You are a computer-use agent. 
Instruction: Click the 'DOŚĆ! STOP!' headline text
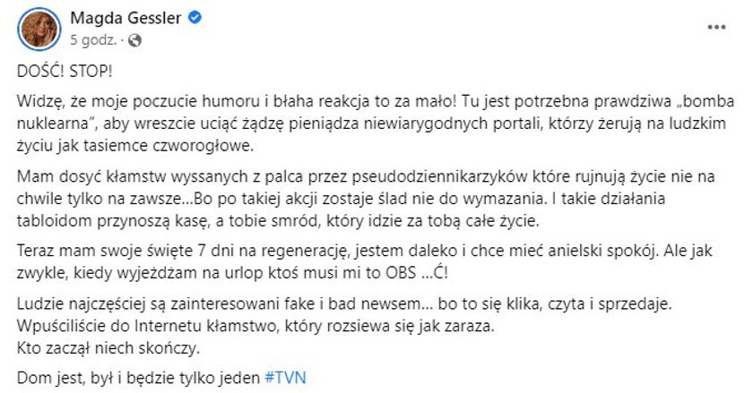(x=65, y=72)
